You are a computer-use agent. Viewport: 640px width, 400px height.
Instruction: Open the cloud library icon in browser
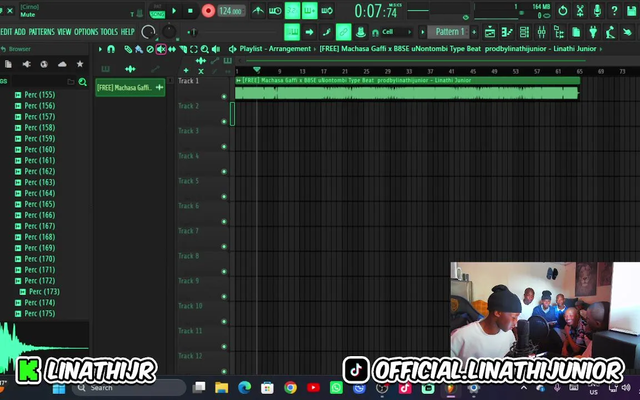tap(62, 64)
